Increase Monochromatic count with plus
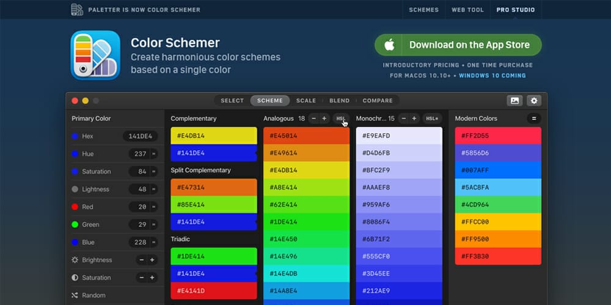Image resolution: width=611 pixels, height=305 pixels. click(x=414, y=118)
